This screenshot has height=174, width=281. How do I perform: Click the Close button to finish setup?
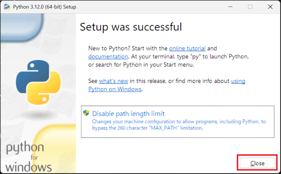(257, 163)
